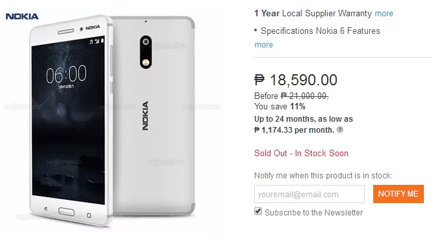Click the 06:00 clock on phone screen
Viewport: 433px width, 248px height.
point(66,74)
